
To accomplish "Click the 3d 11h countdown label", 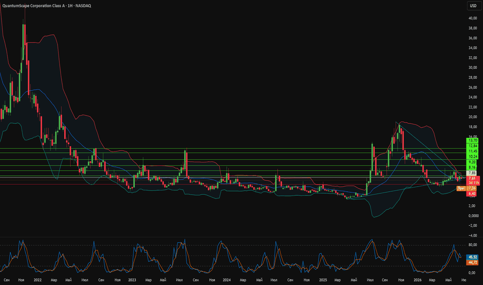I will [x=473, y=183].
